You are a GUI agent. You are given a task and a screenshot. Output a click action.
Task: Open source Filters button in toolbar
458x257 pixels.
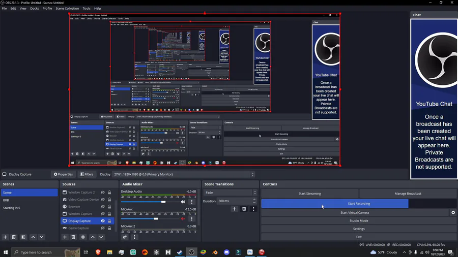click(87, 174)
